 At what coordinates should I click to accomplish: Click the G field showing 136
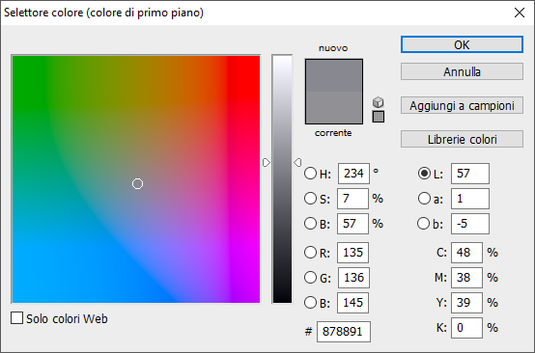tap(353, 278)
